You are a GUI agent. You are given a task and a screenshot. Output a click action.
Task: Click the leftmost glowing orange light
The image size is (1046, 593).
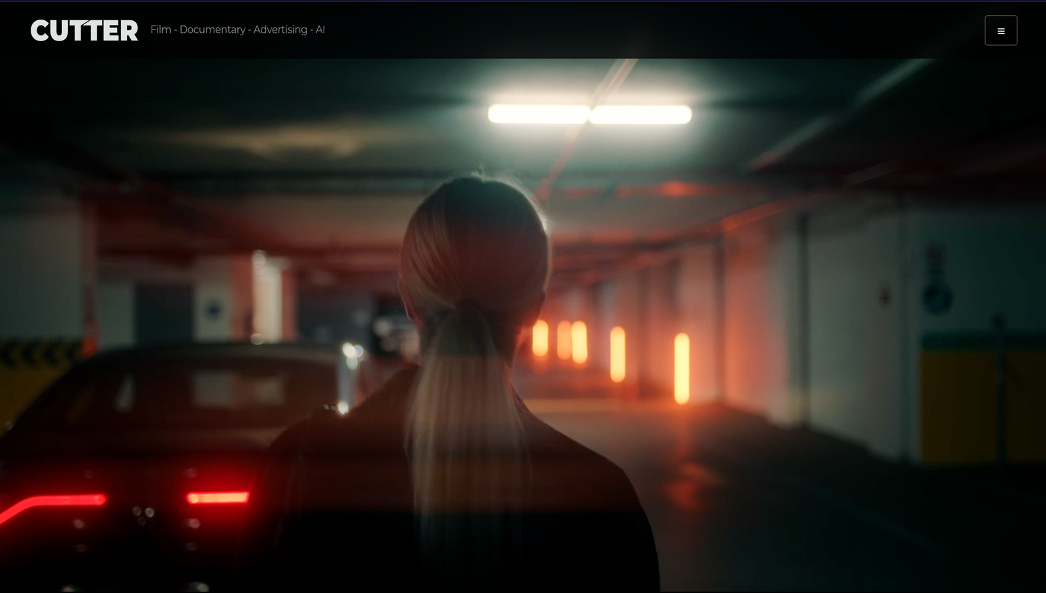540,338
